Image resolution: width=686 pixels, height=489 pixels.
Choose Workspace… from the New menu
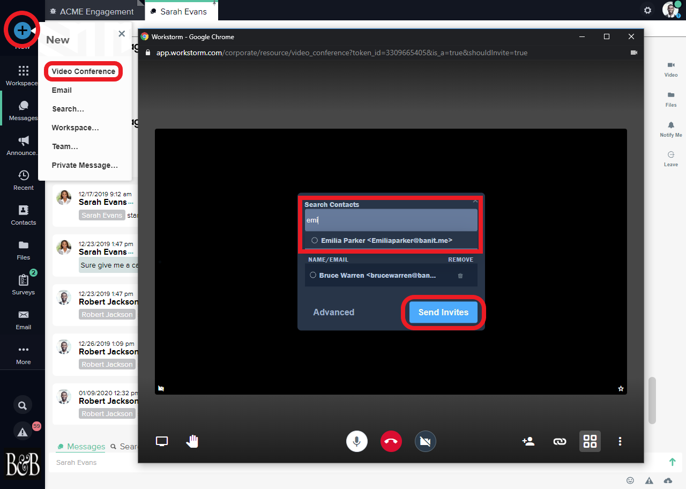click(75, 128)
